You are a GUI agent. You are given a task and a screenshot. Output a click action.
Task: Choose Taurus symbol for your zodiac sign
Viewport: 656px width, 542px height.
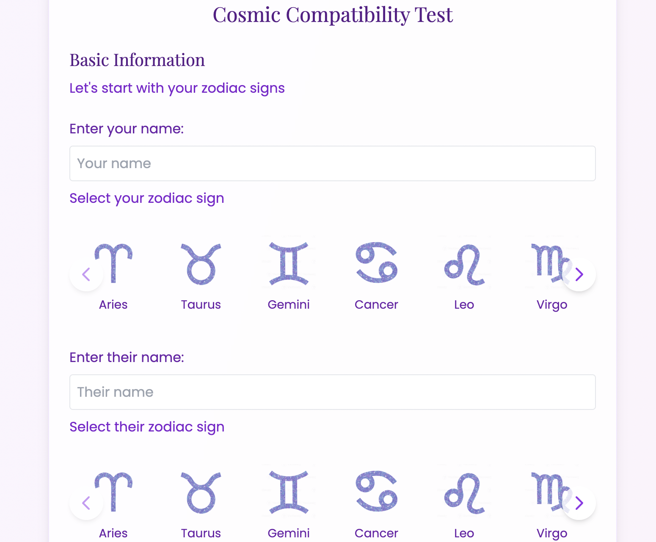[201, 263]
